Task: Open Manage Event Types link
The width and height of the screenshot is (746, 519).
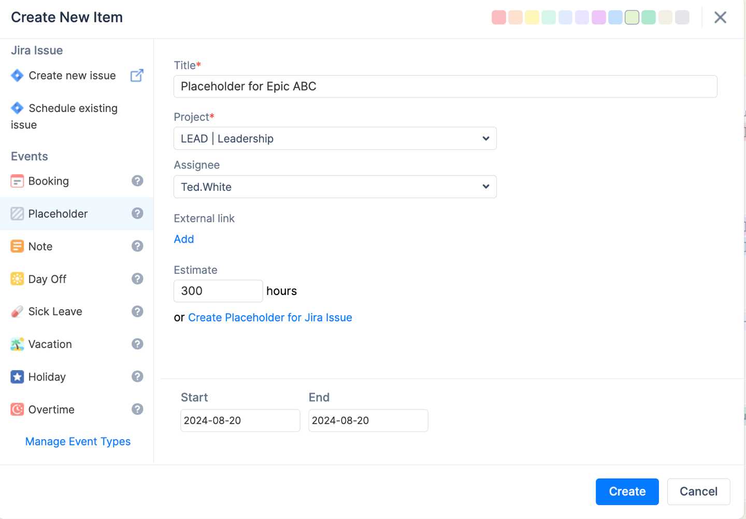Action: [x=78, y=442]
